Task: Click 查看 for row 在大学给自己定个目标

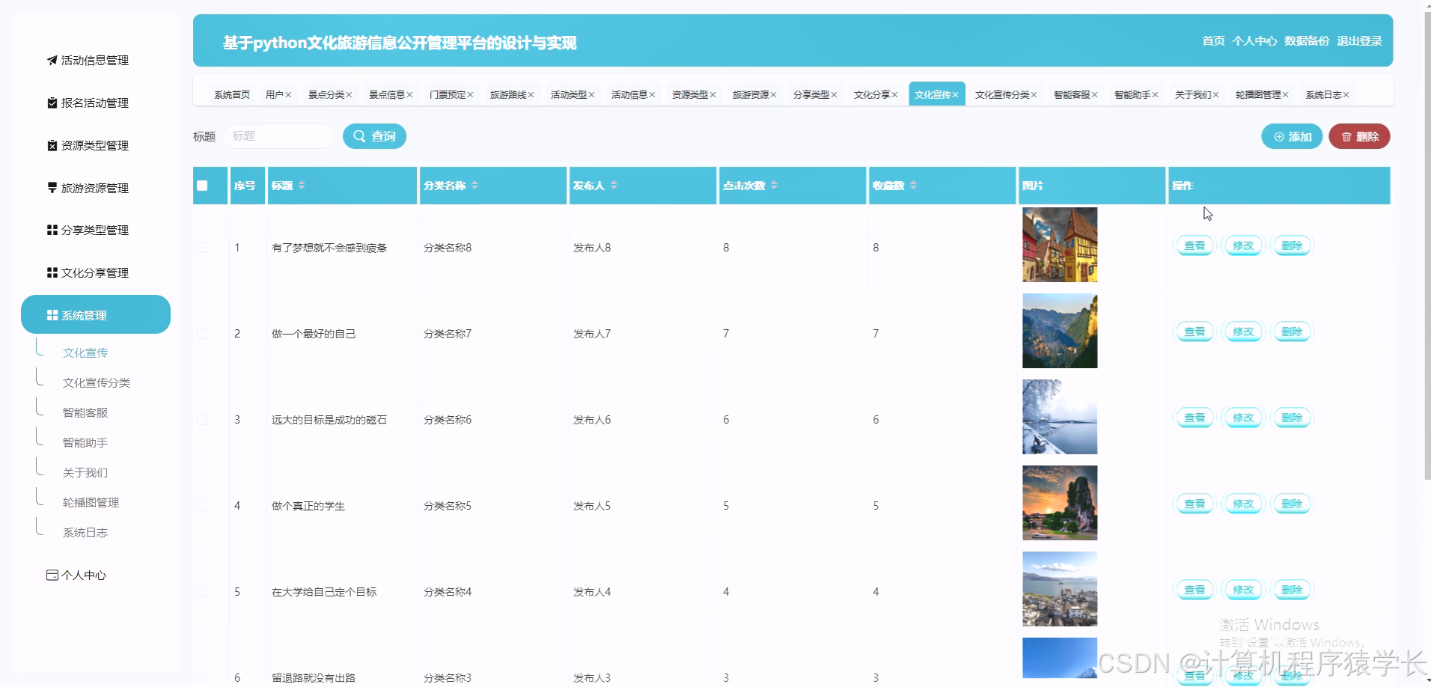Action: 1194,590
